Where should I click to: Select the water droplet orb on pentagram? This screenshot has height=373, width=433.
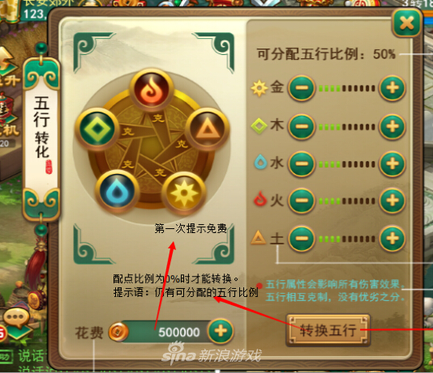117,191
